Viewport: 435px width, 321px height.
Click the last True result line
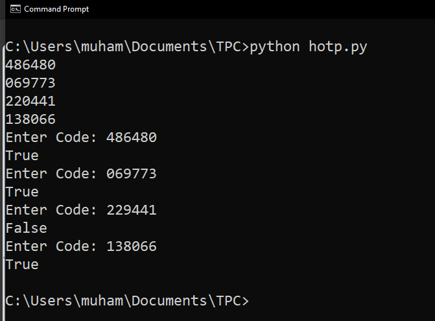[21, 265]
